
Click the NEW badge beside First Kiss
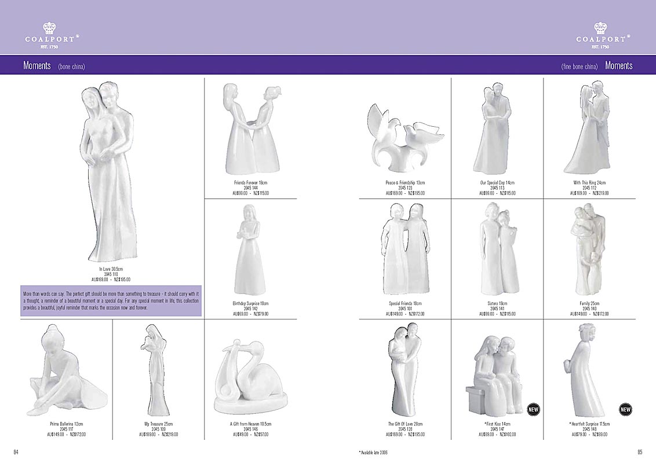tap(533, 410)
